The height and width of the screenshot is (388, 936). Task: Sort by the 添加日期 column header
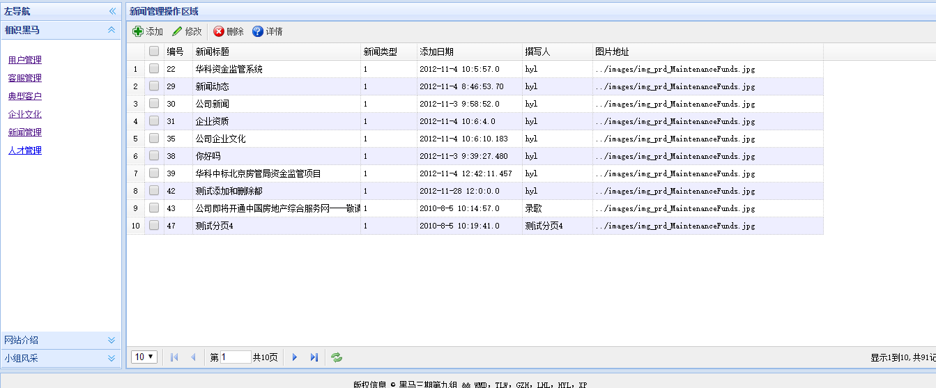pyautogui.click(x=436, y=52)
